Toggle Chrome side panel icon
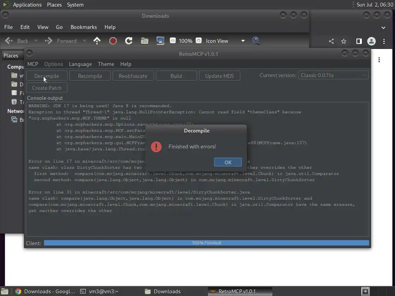 click(359, 41)
